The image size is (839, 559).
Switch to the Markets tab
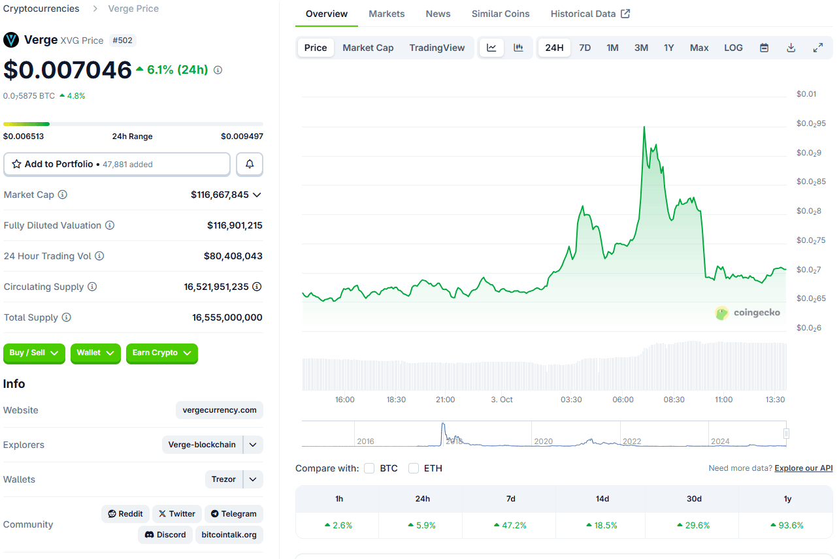[386, 14]
